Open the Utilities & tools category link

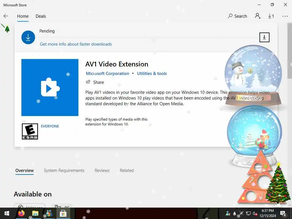tap(152, 74)
